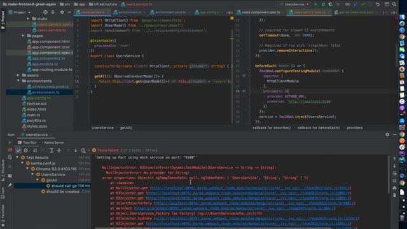Follow the R3Injector.hydrate stack trace link
407x229 pixels.
click(x=256, y=219)
